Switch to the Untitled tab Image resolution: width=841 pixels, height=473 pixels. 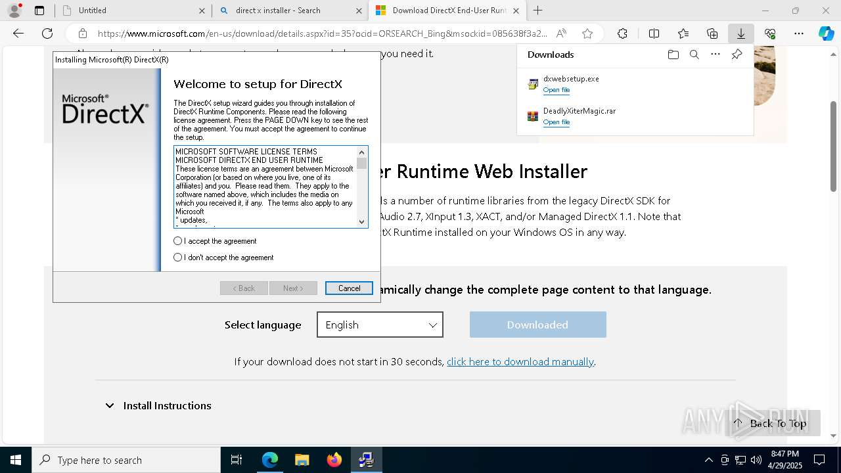(x=131, y=11)
